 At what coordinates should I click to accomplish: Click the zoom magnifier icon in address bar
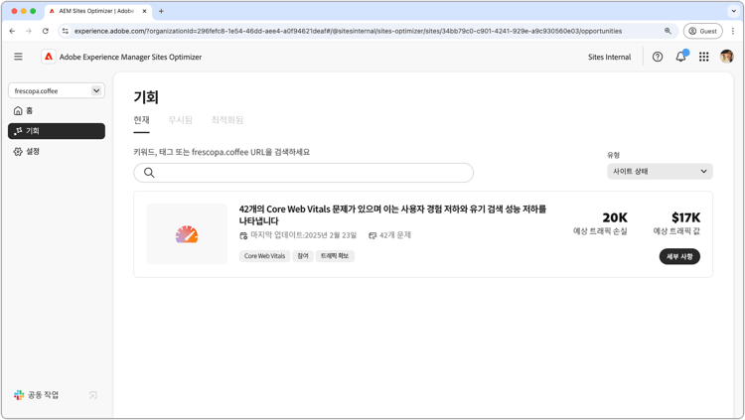coord(668,31)
